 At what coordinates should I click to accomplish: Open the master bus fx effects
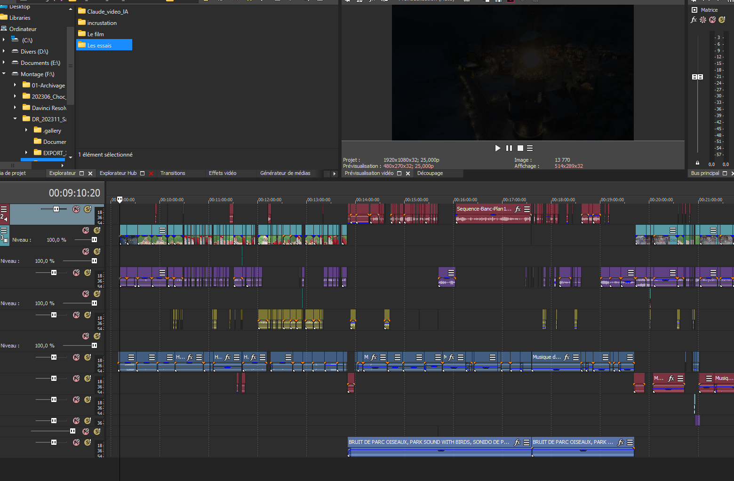tap(694, 20)
